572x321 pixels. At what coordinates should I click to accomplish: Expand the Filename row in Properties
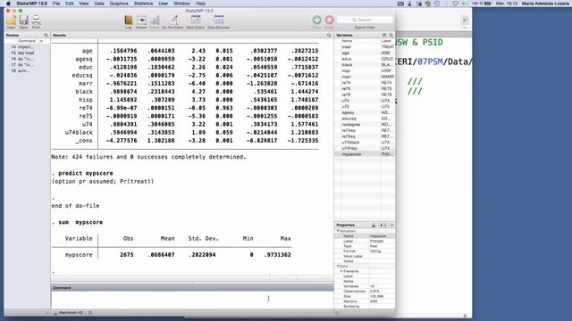point(341,271)
